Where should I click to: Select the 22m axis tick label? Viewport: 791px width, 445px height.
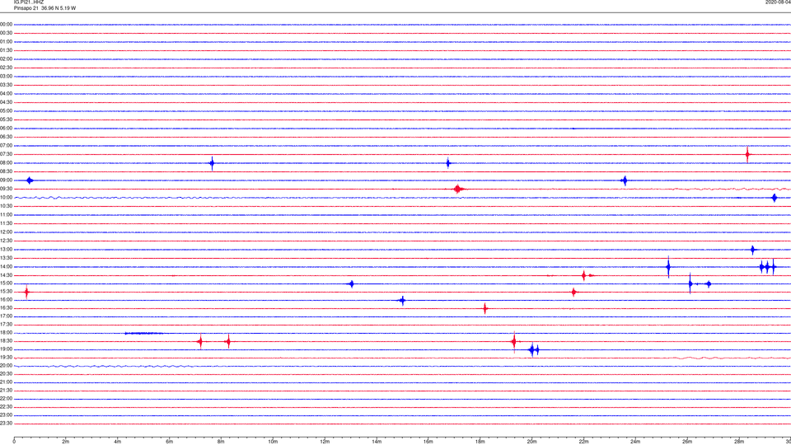[583, 442]
